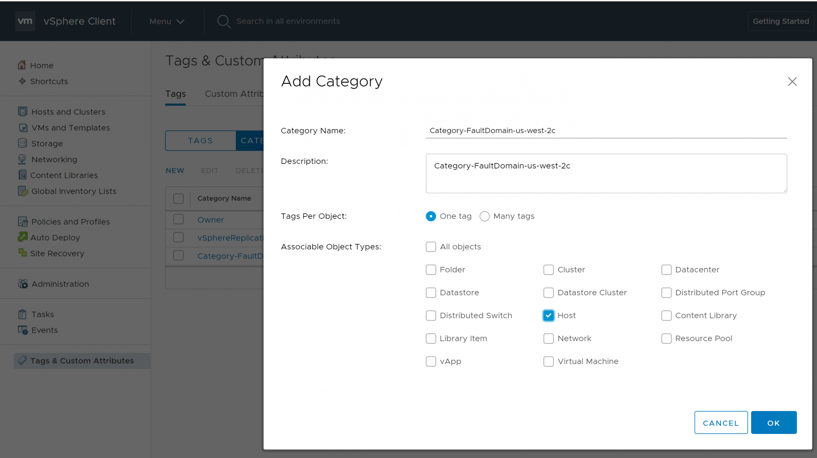Open the Events sidebar item
The image size is (817, 458).
tap(44, 330)
